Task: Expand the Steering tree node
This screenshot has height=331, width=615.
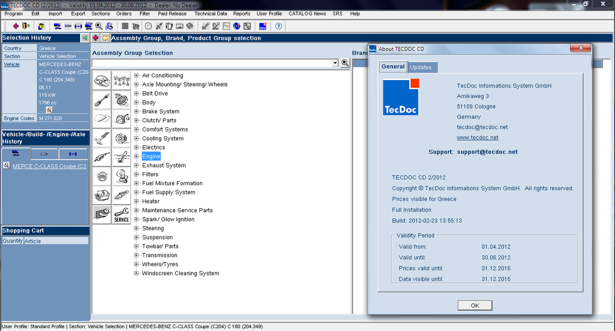Action: coord(136,228)
